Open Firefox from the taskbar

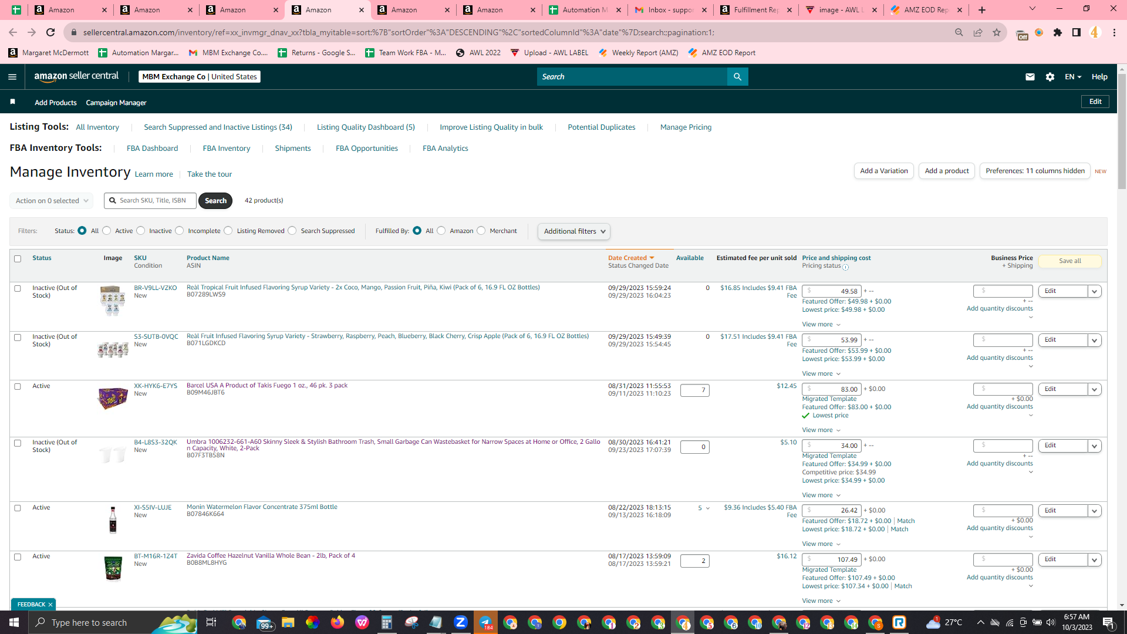[337, 622]
